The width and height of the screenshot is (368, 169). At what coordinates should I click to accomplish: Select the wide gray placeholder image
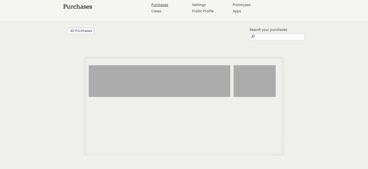[159, 81]
